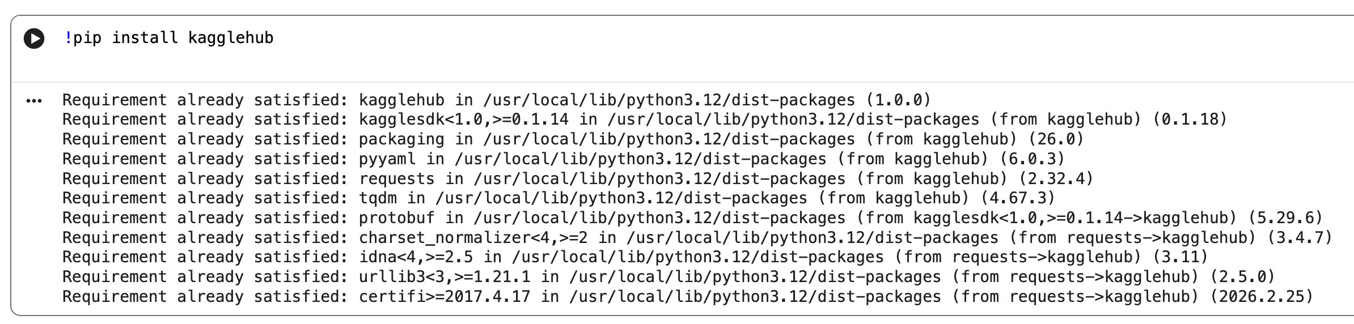Click the tqdm package name in output
The height and width of the screenshot is (324, 1354).
tap(378, 198)
